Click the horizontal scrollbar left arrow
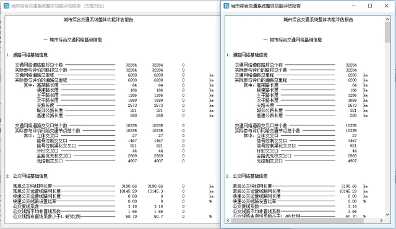 coord(228,220)
